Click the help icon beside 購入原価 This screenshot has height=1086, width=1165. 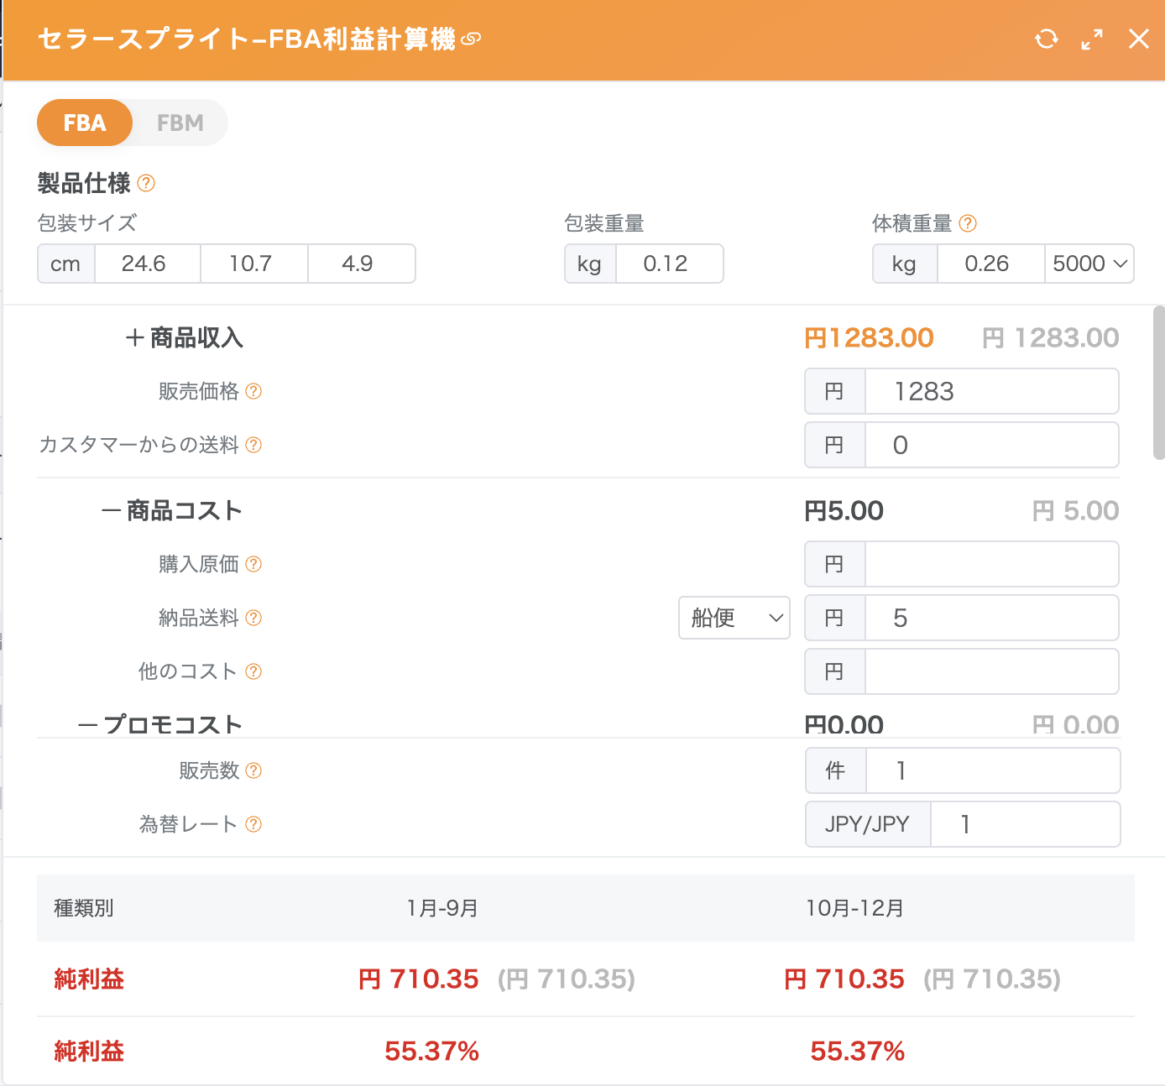tap(253, 564)
